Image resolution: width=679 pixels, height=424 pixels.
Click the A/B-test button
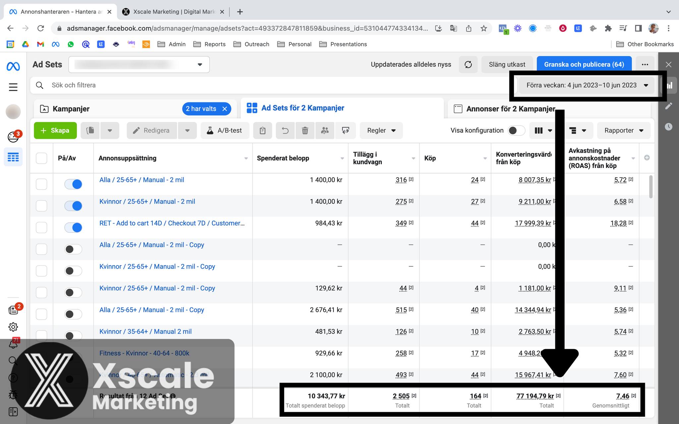pos(225,131)
